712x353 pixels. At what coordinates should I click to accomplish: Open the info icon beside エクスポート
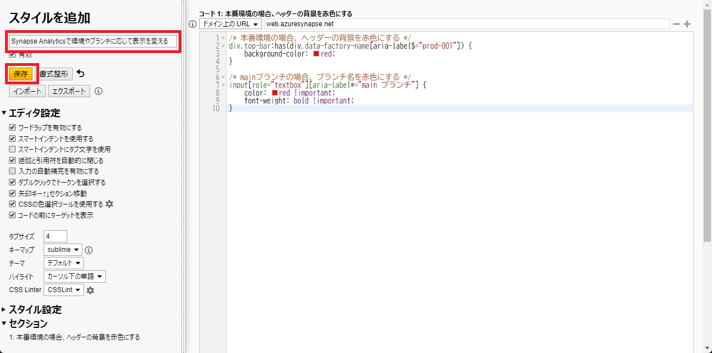click(x=99, y=91)
